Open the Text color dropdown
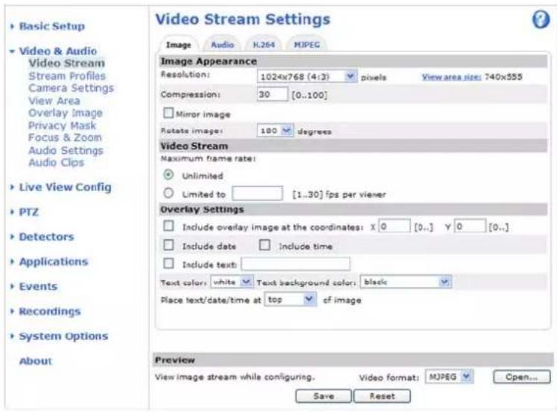The height and width of the screenshot is (412, 557). click(232, 282)
